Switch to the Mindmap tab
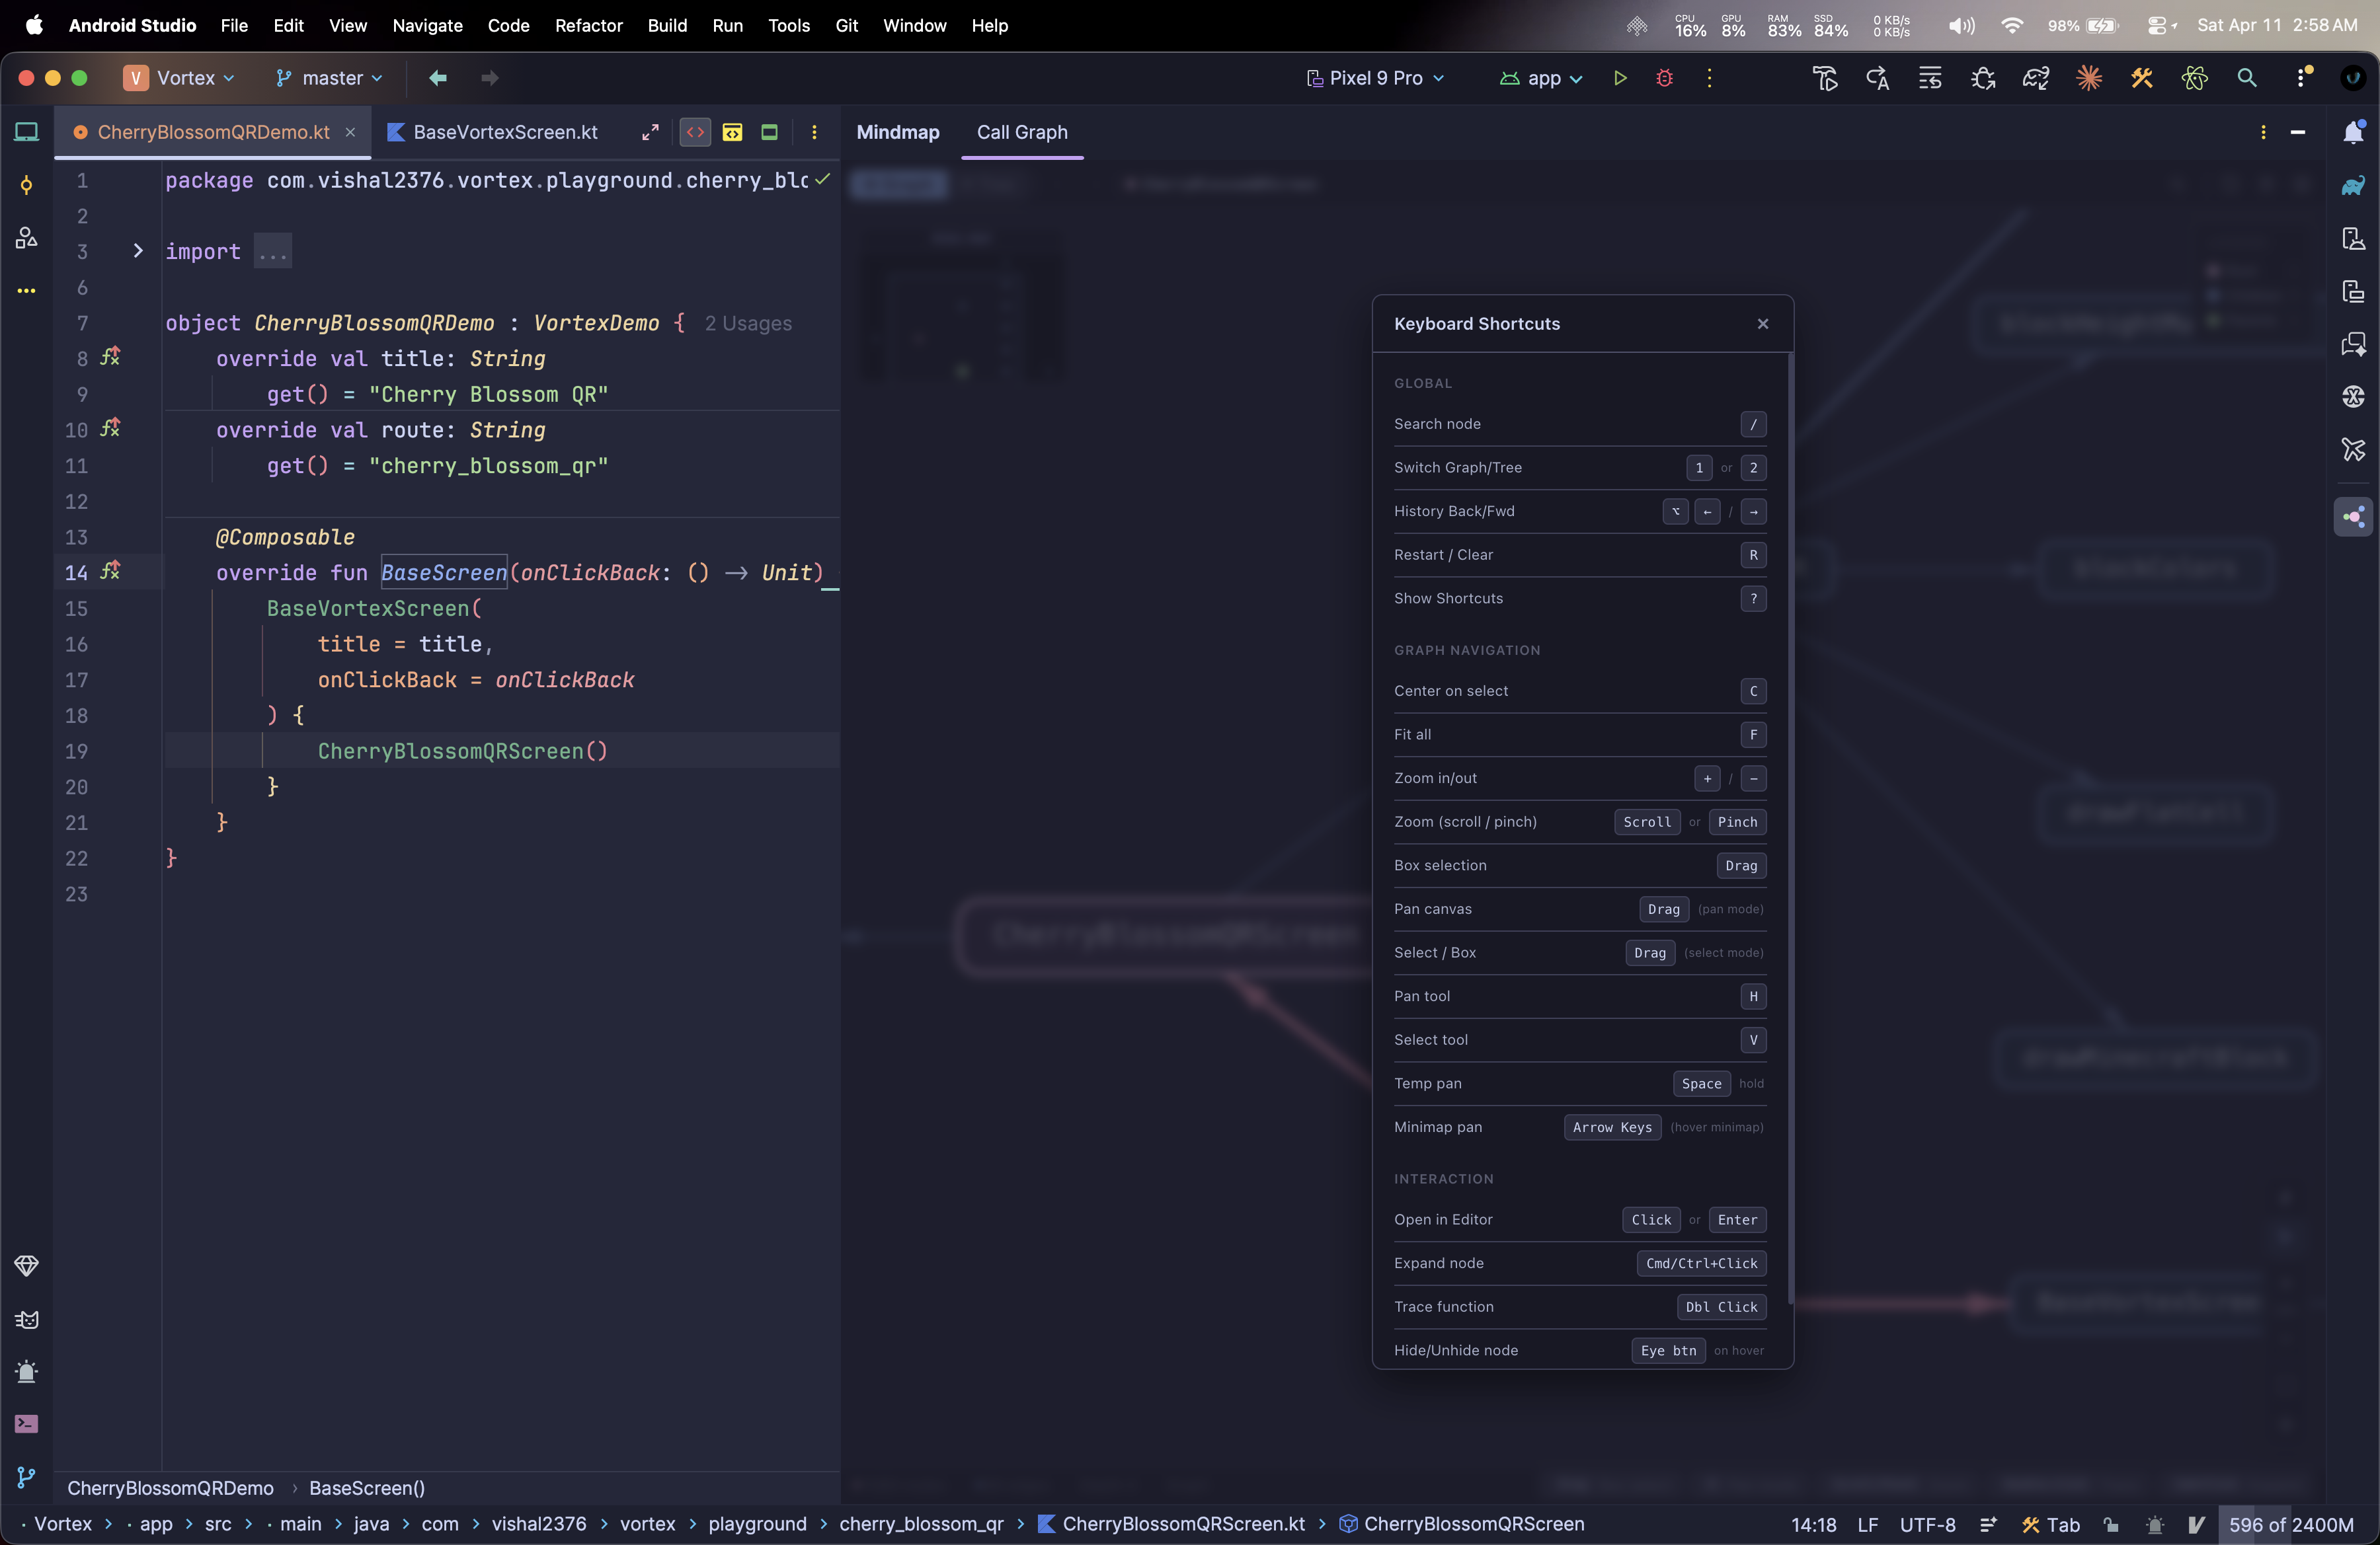 click(x=897, y=132)
